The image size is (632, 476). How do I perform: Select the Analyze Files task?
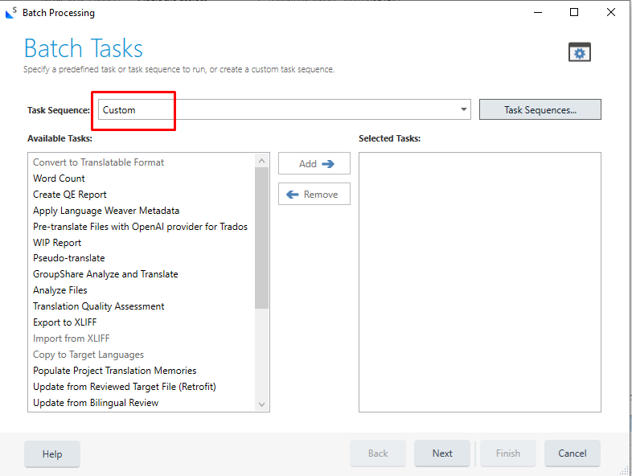point(60,290)
